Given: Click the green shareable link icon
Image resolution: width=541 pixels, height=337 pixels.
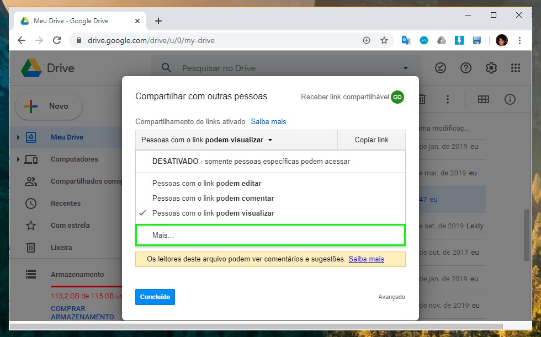Looking at the screenshot, I should pos(397,97).
